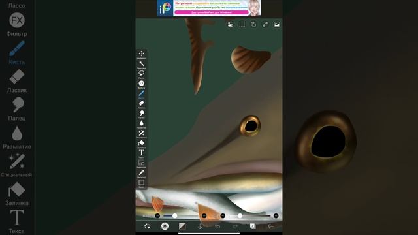Undo the last stroke
Screen dimensions: 418x235
(217, 227)
